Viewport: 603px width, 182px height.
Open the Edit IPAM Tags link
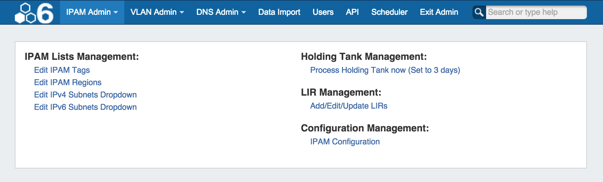tap(62, 70)
